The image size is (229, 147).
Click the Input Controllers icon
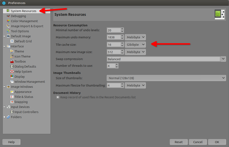point(12,112)
